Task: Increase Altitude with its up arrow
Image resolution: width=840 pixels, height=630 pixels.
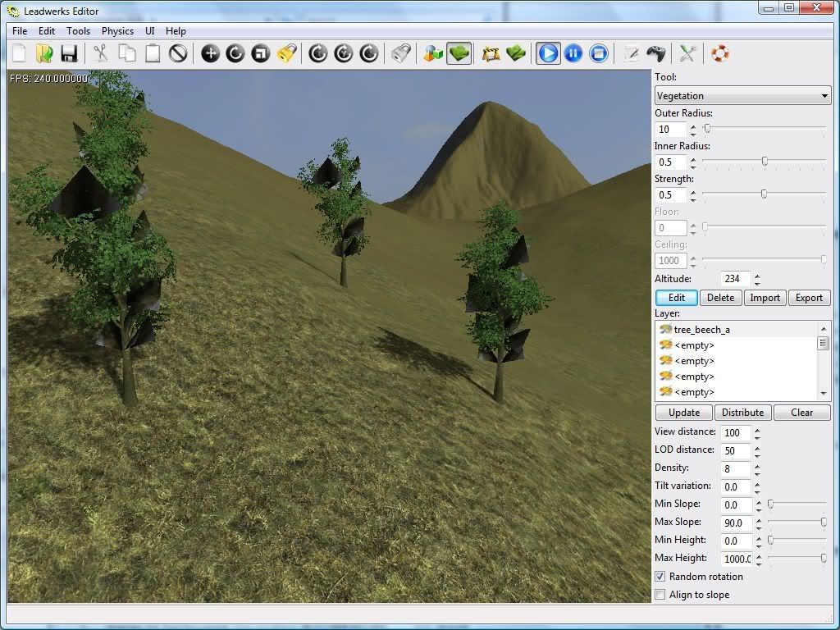Action: pyautogui.click(x=757, y=276)
